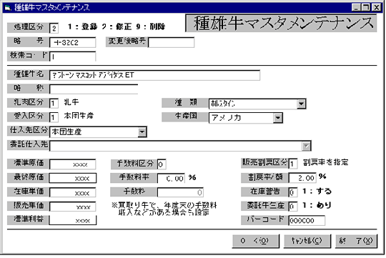Minimize the 種雄牛マスタメンテナンス window
This screenshot has height=258, width=386.
coord(356,8)
